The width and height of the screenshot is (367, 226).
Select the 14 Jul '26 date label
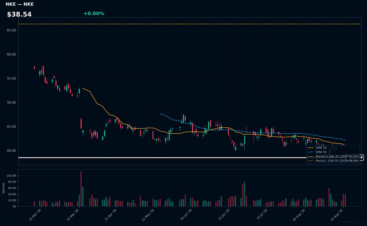[x=261, y=215]
